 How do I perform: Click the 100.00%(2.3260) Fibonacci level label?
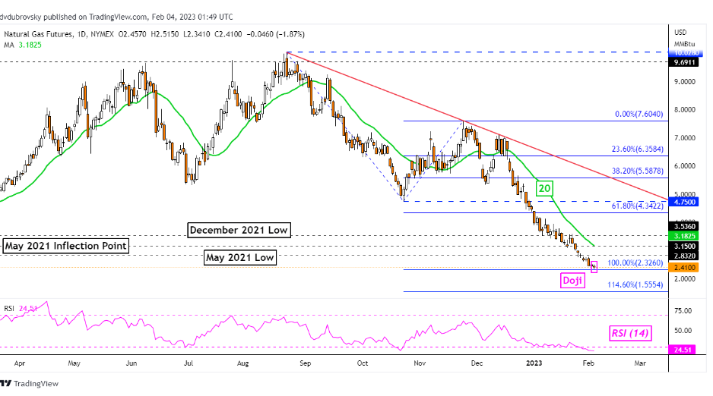[635, 262]
